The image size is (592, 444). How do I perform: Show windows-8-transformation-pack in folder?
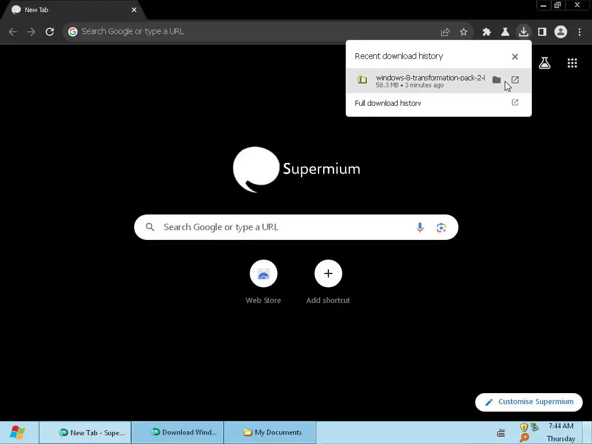tap(497, 80)
